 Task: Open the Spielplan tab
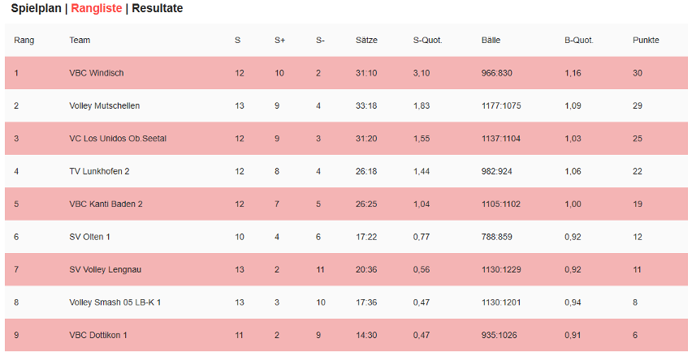[37, 8]
